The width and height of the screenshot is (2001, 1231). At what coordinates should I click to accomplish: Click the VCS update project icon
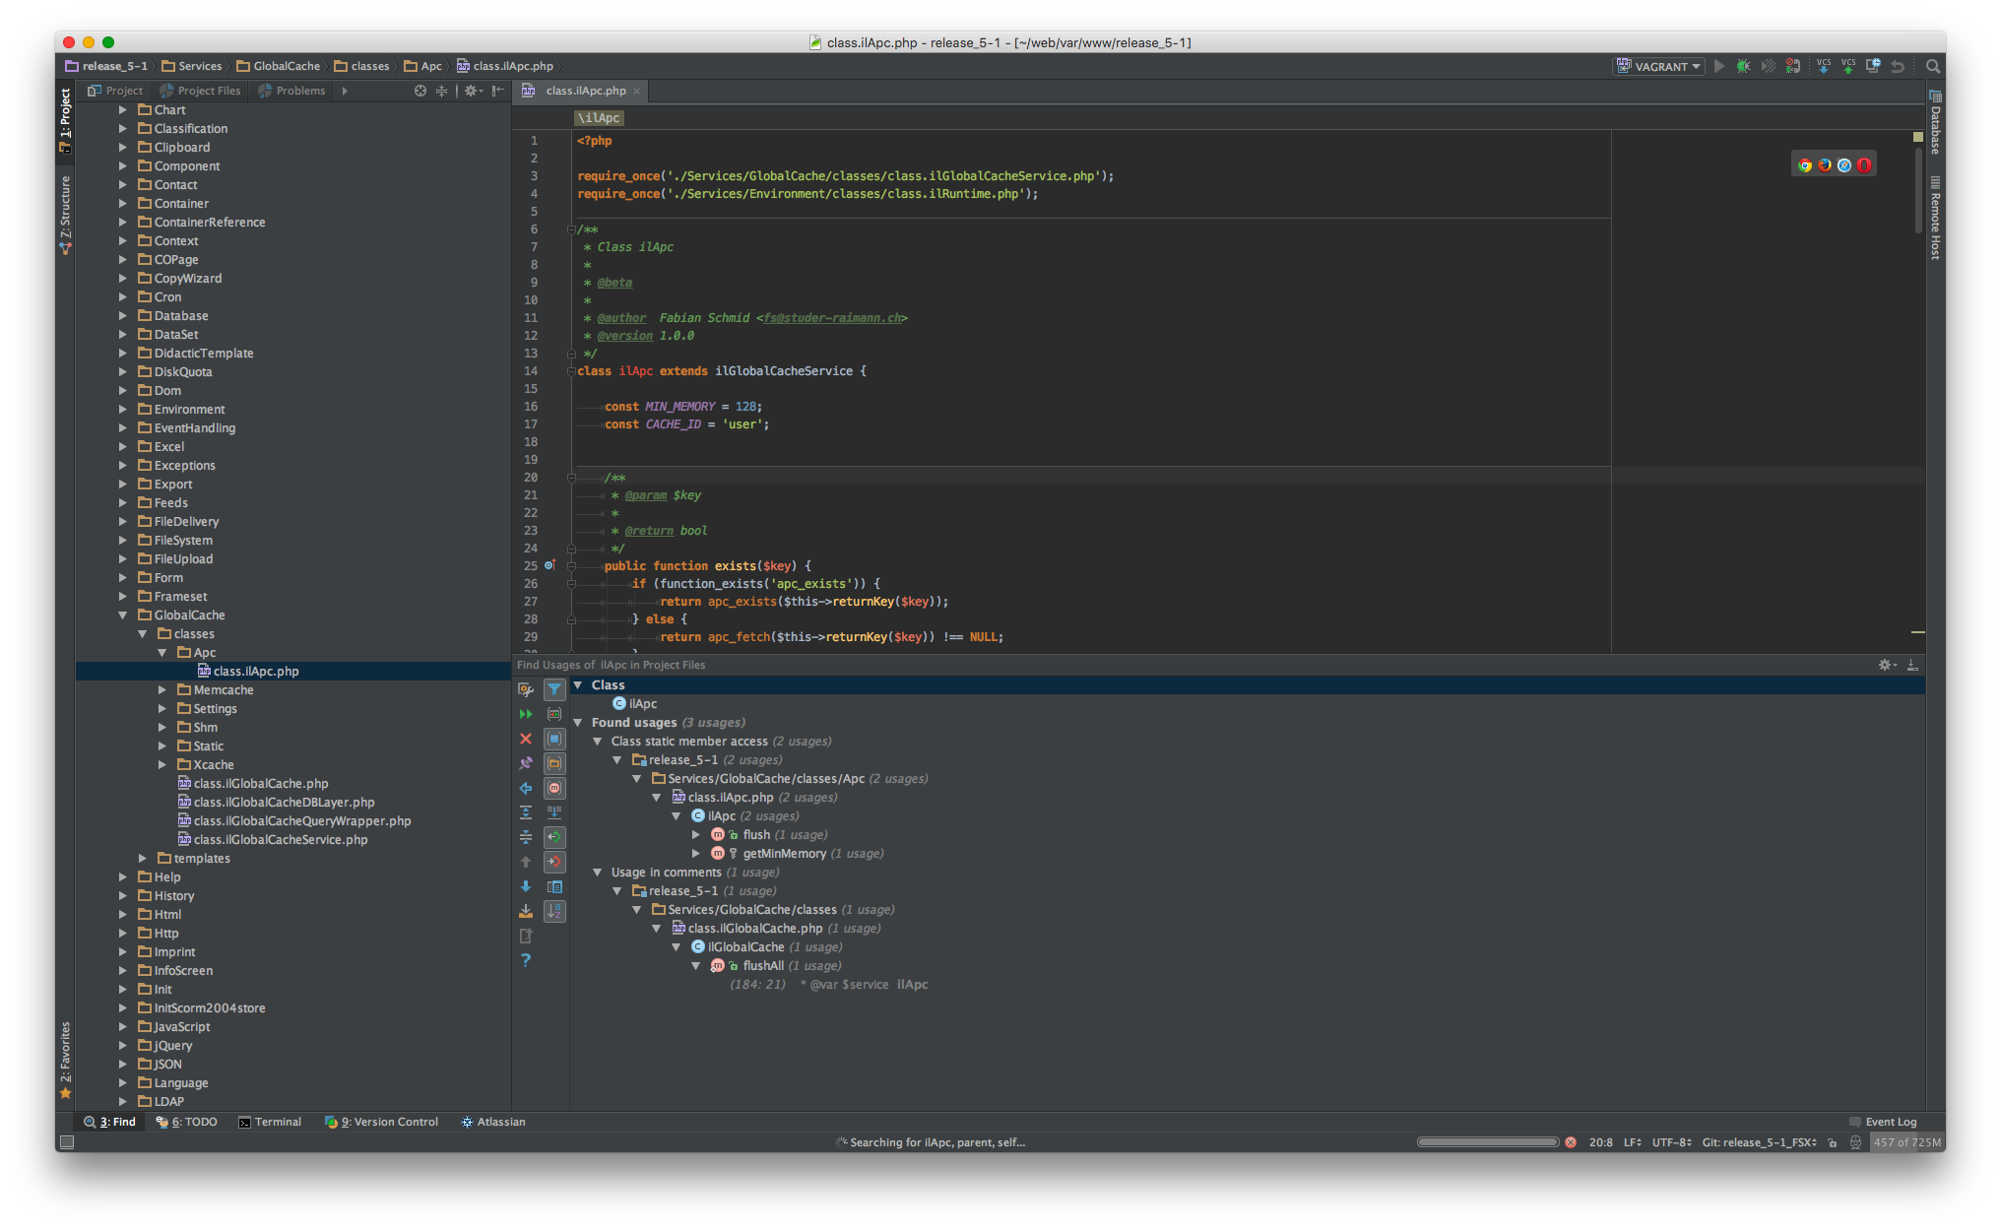click(1824, 66)
